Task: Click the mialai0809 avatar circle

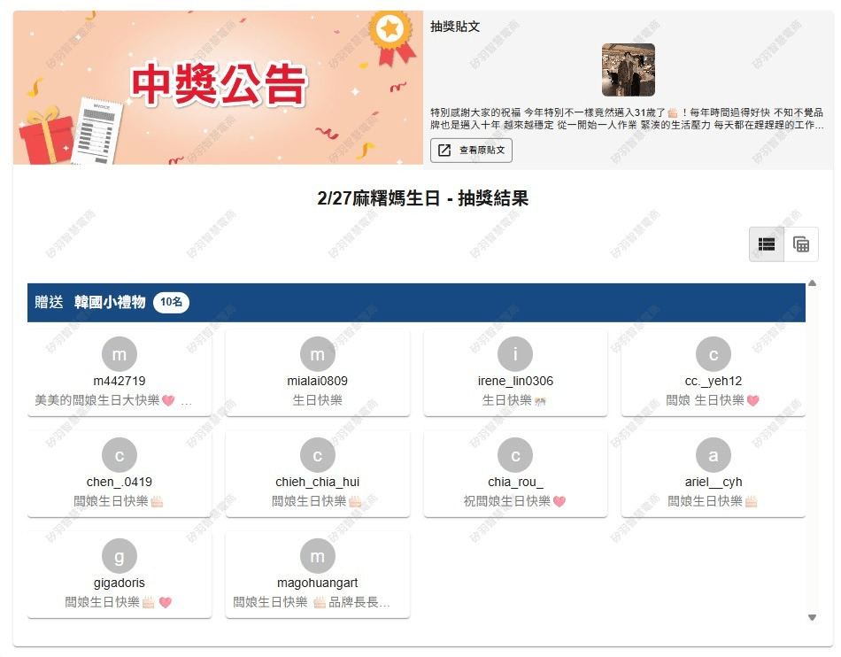Action: (x=318, y=354)
